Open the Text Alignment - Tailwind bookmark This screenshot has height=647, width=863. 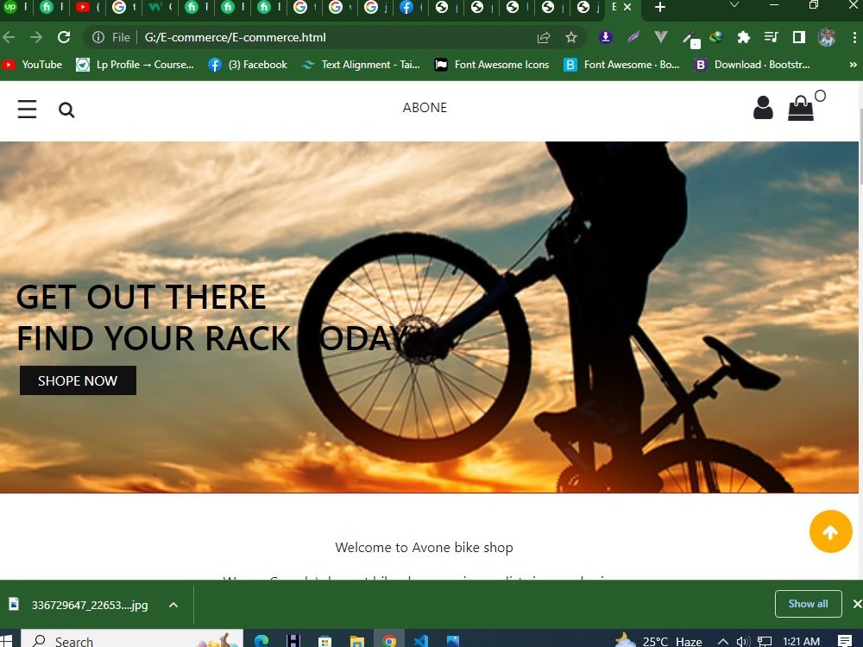click(361, 65)
